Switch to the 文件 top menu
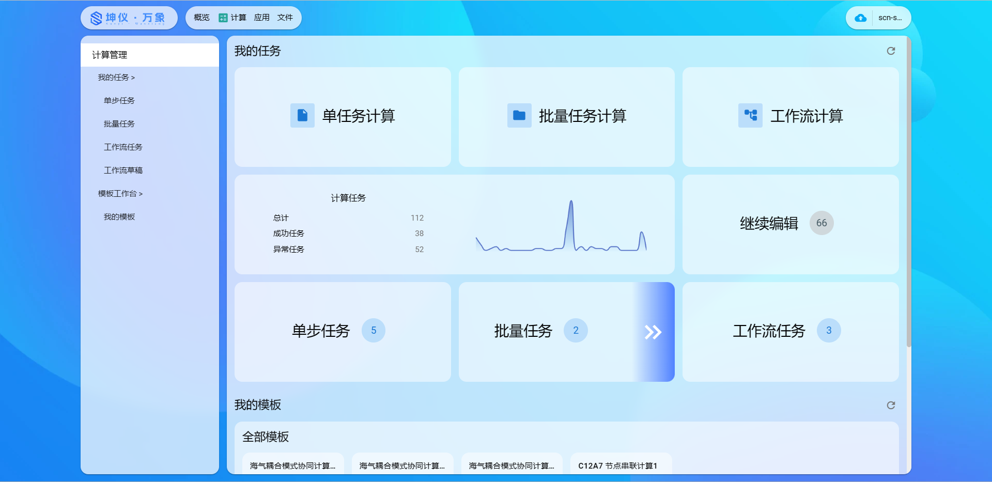The image size is (992, 482). (285, 18)
